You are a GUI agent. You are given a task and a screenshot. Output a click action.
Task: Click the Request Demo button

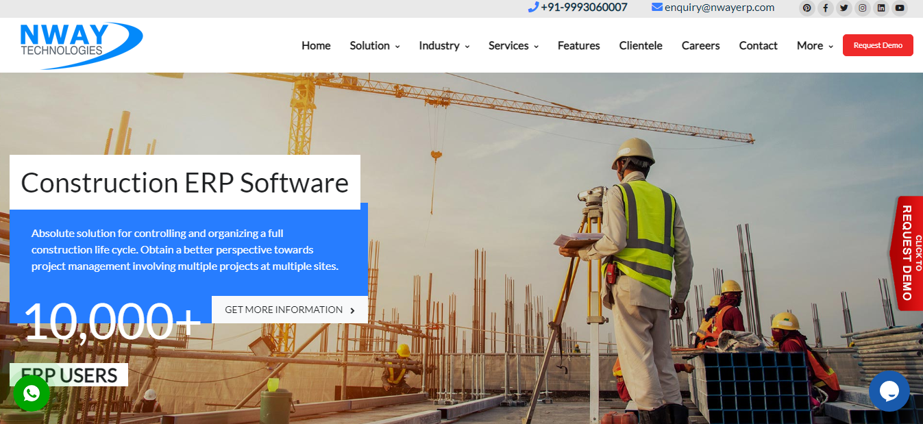[878, 45]
